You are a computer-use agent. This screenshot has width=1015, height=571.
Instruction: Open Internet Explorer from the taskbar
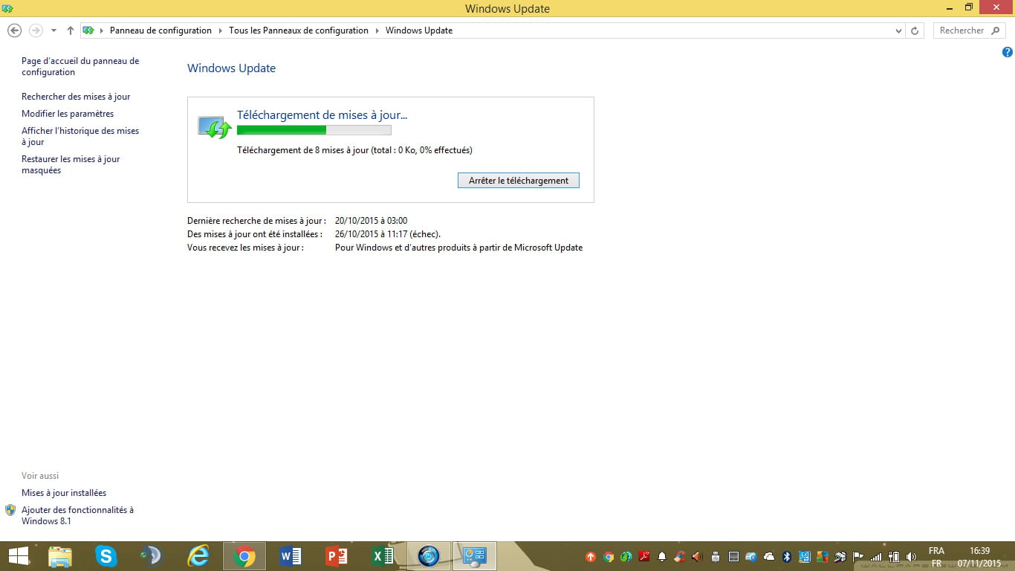tap(198, 556)
